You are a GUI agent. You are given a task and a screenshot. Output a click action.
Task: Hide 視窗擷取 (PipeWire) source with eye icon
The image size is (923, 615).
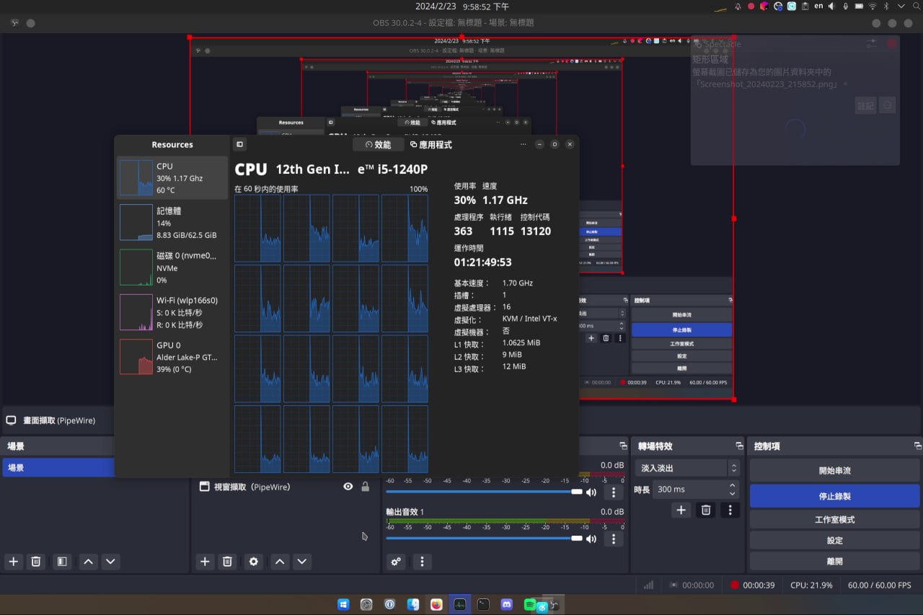tap(348, 487)
